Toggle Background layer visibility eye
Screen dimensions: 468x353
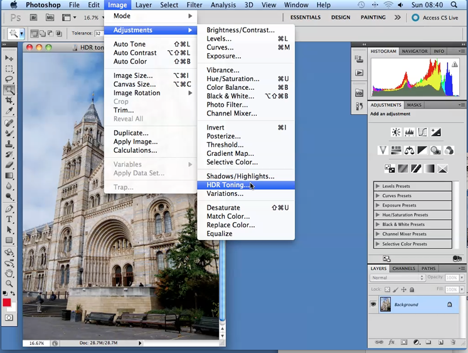[x=373, y=304]
